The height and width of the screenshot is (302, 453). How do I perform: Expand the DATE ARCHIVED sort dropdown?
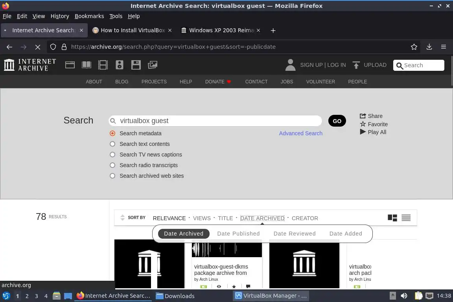pyautogui.click(x=262, y=218)
